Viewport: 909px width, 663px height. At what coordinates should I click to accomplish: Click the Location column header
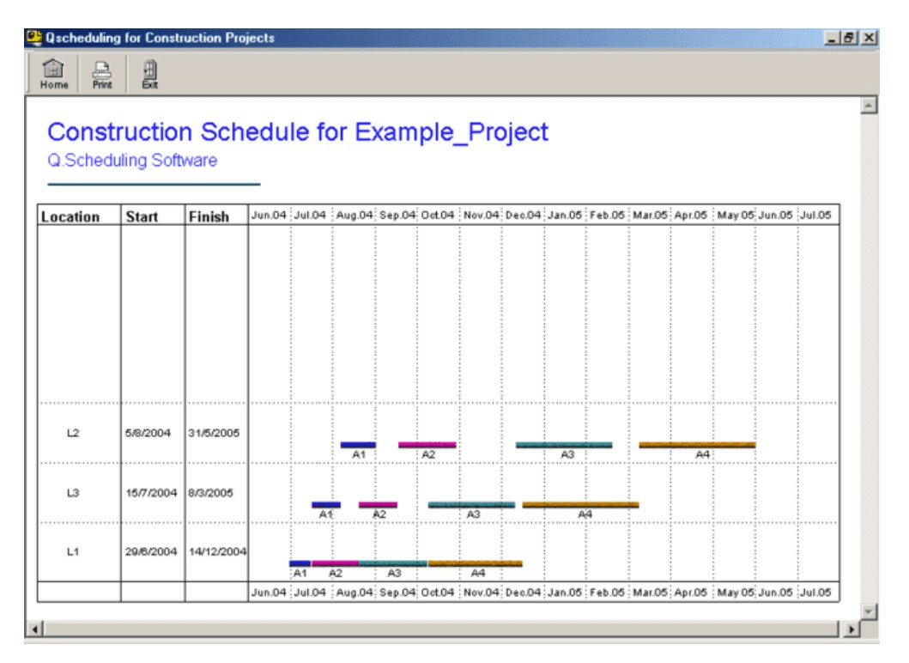coord(70,217)
